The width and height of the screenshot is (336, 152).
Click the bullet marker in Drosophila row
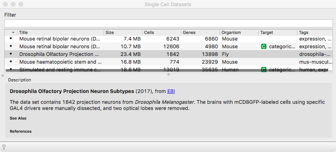click(11, 54)
